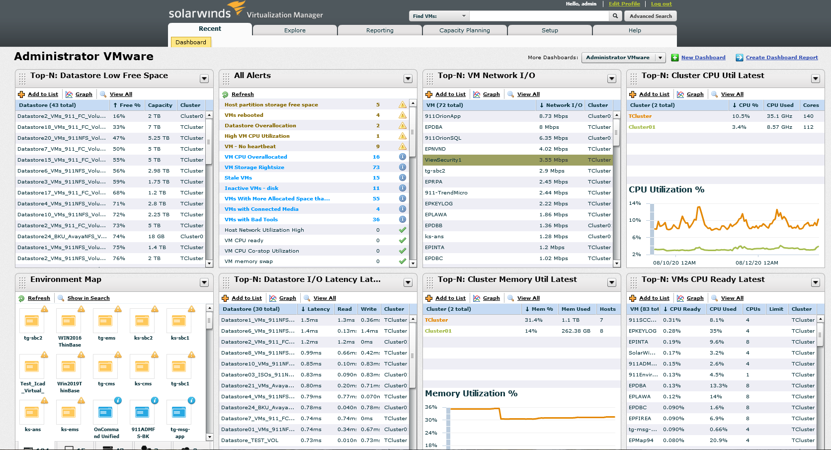Open the Datastore Low Free Space widget menu
Image resolution: width=831 pixels, height=450 pixels.
[x=204, y=79]
